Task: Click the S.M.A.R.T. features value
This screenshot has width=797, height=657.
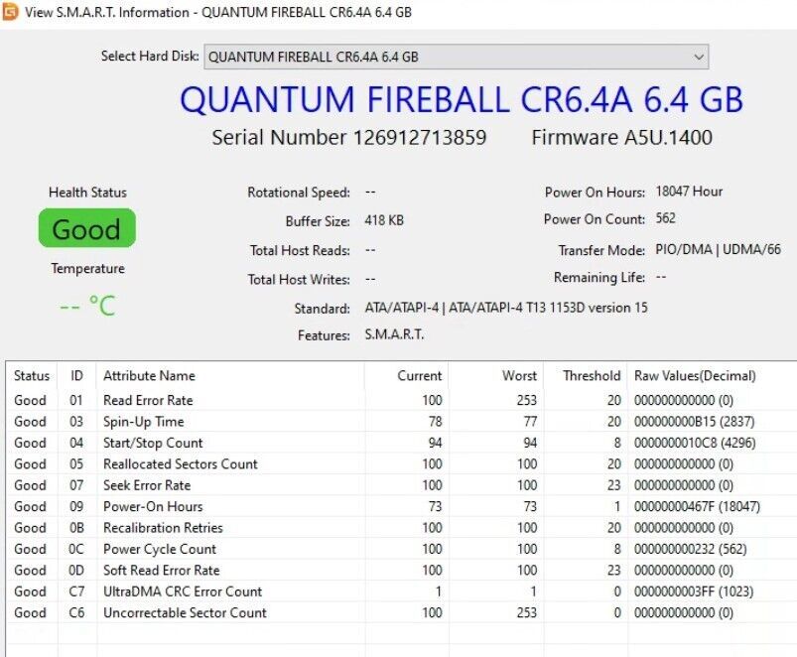Action: pyautogui.click(x=394, y=334)
